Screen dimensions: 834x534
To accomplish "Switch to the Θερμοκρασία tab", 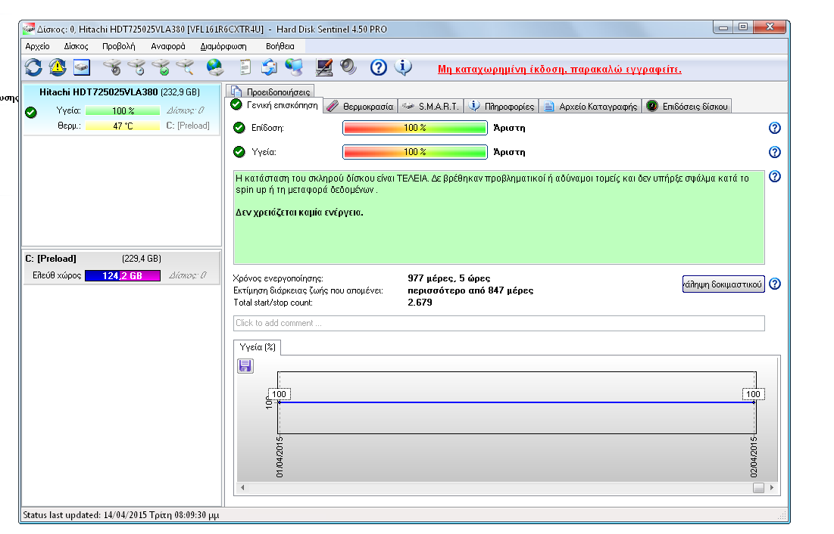I will (361, 107).
